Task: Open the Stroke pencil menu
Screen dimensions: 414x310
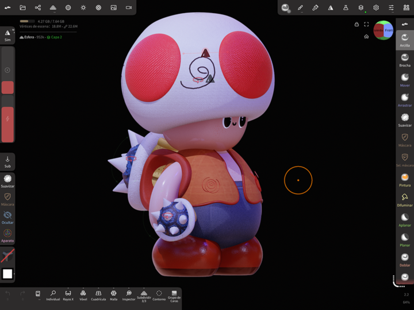Action: click(x=300, y=7)
